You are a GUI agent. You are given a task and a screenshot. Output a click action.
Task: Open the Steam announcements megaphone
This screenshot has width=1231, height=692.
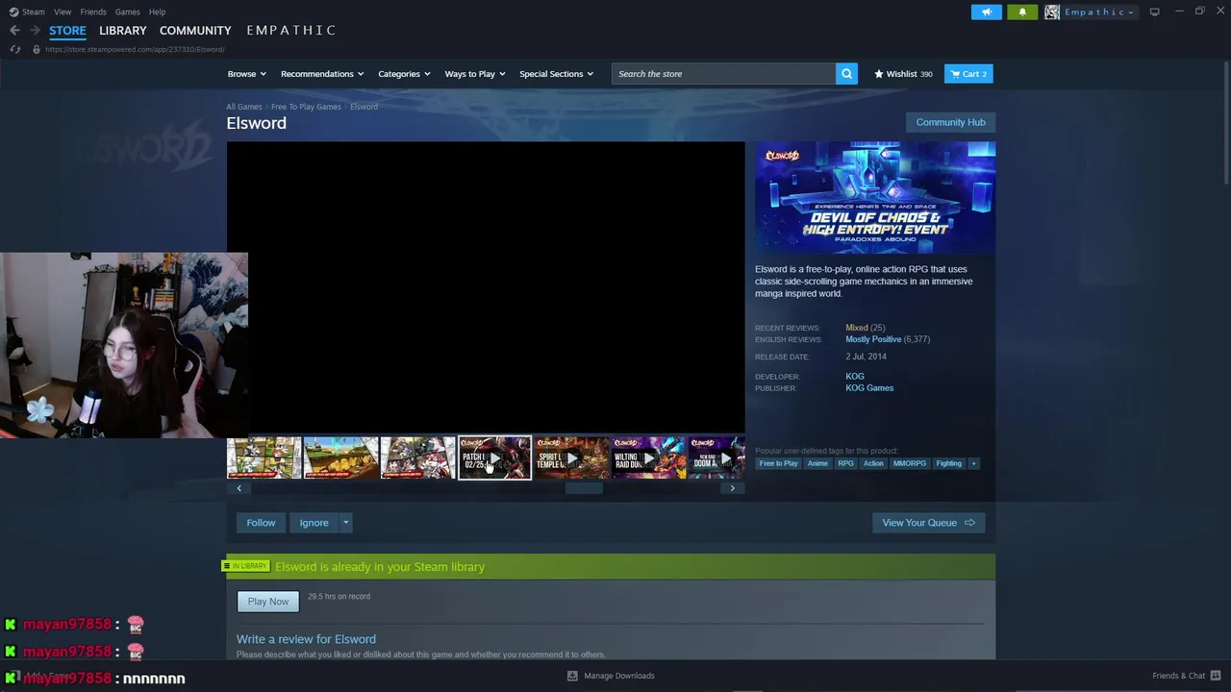pos(986,12)
